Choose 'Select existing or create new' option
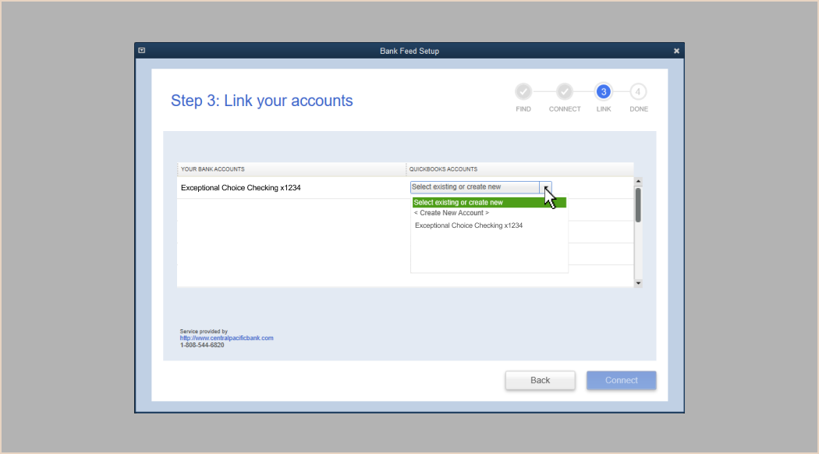This screenshot has width=819, height=454. [489, 202]
